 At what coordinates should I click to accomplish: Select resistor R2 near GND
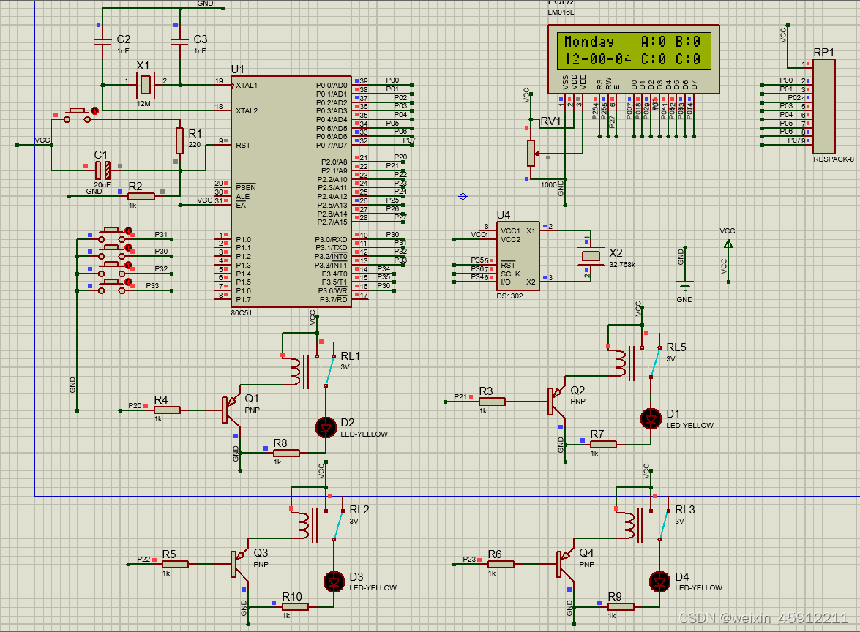point(141,196)
